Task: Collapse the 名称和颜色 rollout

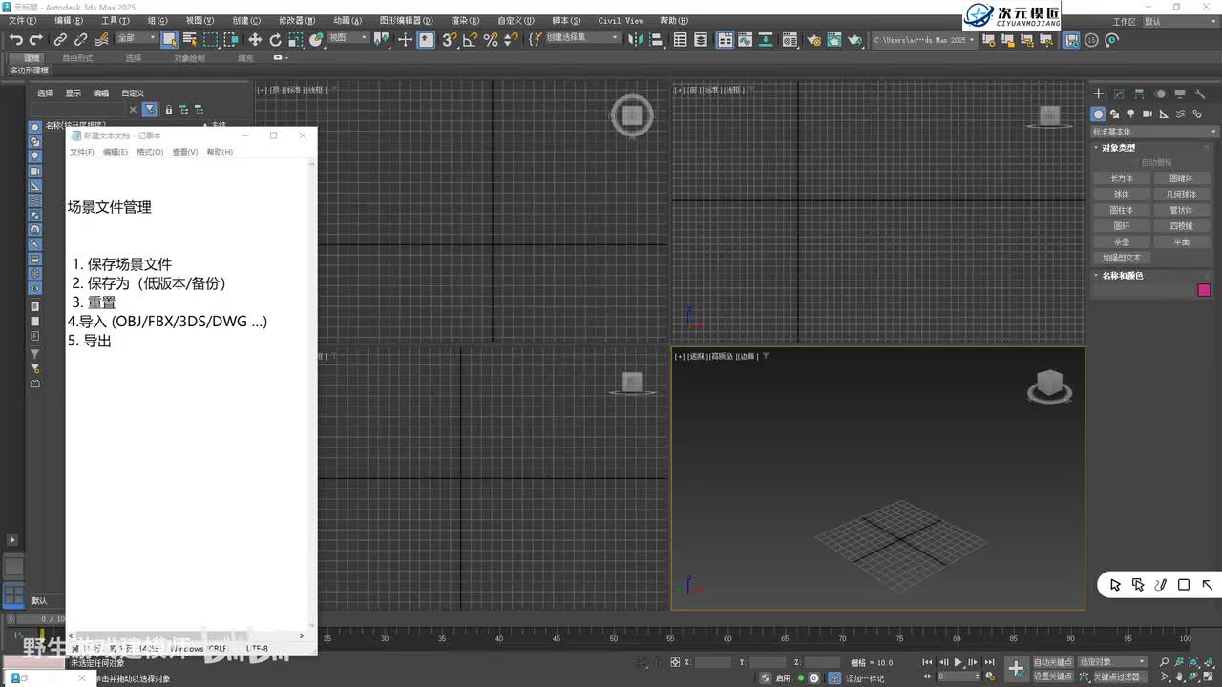Action: point(1123,276)
